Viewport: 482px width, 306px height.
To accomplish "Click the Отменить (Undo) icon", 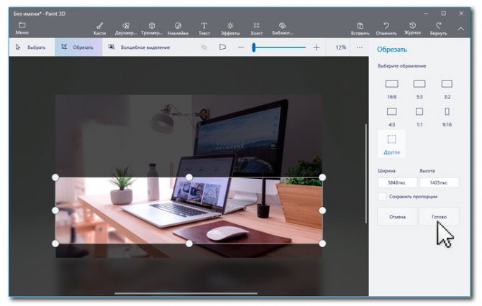I will (386, 28).
